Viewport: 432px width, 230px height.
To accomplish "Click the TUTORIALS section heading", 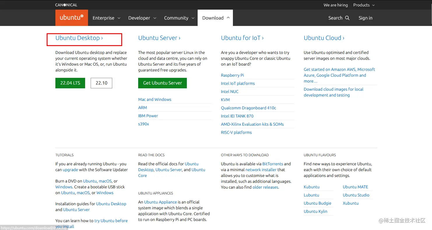I will [64, 155].
